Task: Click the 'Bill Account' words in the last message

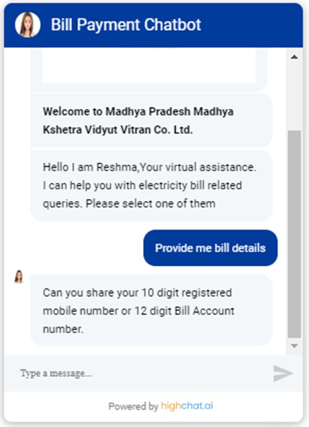Action: click(x=204, y=311)
